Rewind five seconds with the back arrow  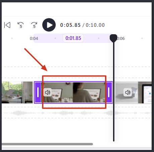click(x=21, y=25)
